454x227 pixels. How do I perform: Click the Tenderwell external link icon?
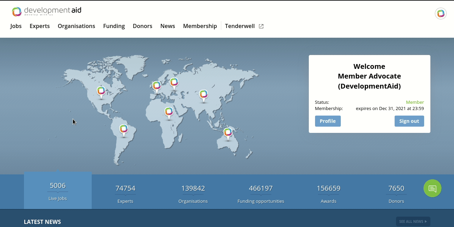261,26
